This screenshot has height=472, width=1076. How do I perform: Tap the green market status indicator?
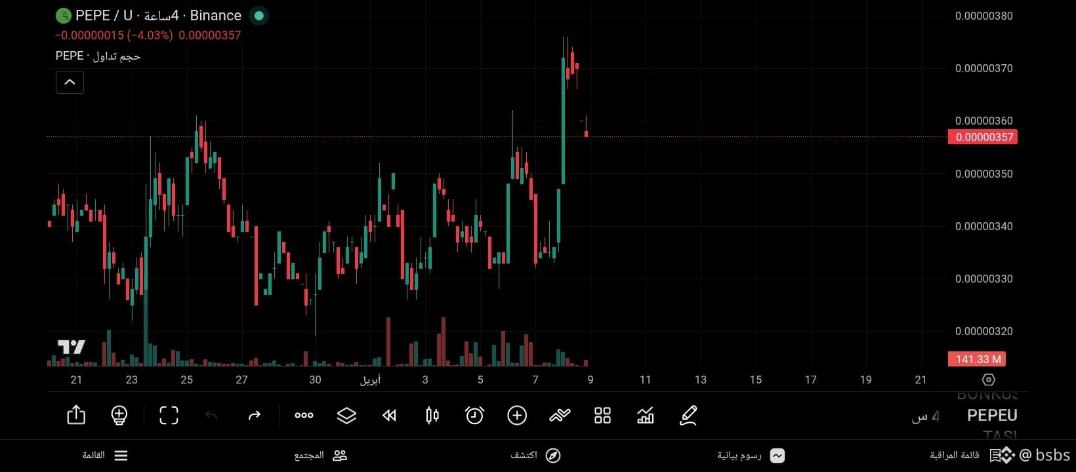[x=259, y=16]
